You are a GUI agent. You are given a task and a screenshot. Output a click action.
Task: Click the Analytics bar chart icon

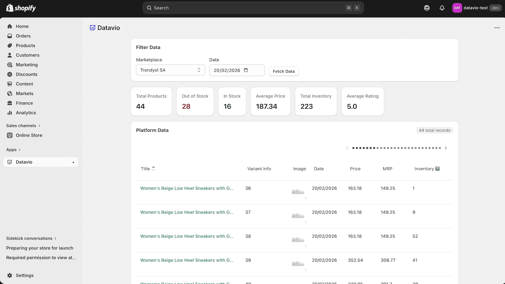pyautogui.click(x=10, y=113)
